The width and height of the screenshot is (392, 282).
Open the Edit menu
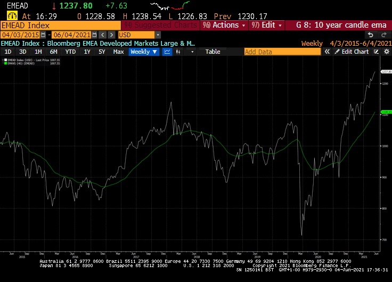(266, 25)
